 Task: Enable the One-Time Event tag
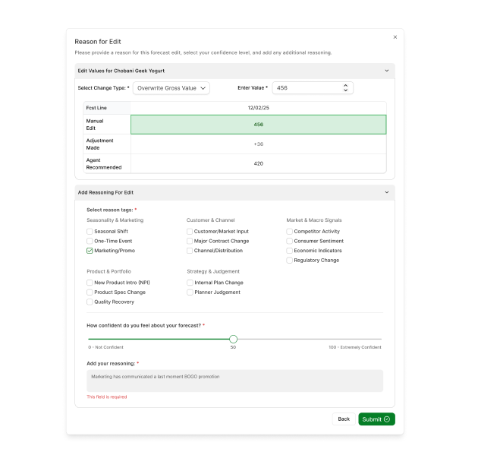coord(90,241)
